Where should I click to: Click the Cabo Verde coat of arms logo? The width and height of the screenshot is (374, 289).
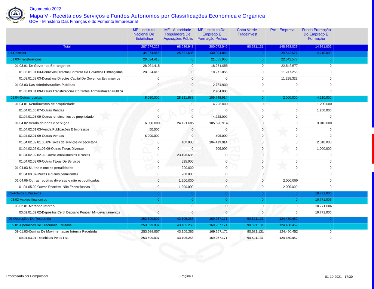point(15,15)
